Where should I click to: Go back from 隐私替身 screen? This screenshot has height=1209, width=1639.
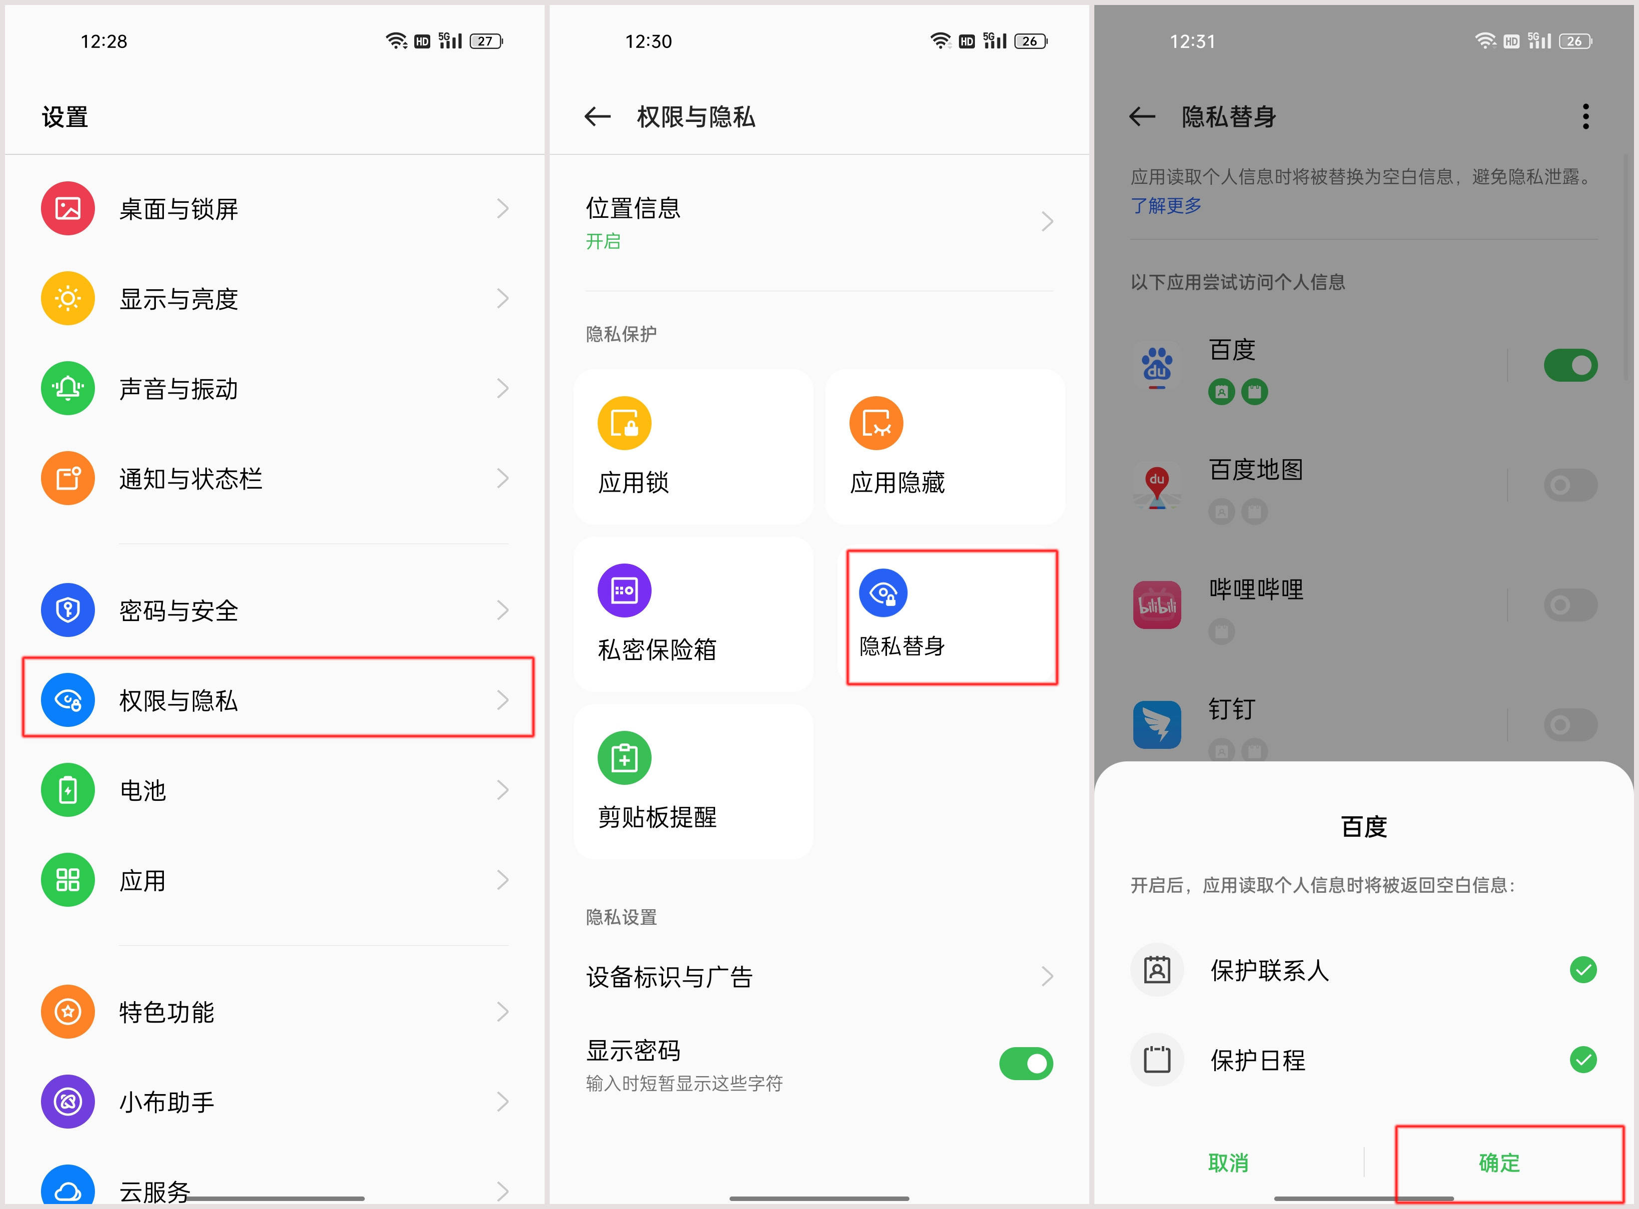[1142, 116]
